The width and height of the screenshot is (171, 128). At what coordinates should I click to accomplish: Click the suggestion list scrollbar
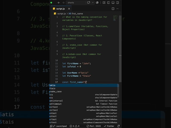click(118, 91)
